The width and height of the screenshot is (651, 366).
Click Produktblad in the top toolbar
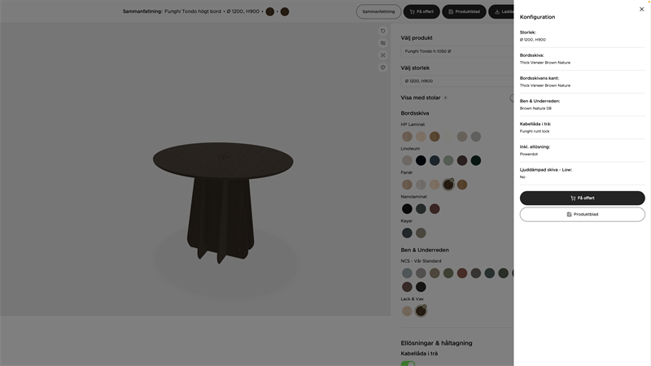pyautogui.click(x=464, y=11)
